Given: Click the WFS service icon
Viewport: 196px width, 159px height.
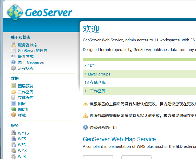Looking at the screenshot, I should point(13,144).
